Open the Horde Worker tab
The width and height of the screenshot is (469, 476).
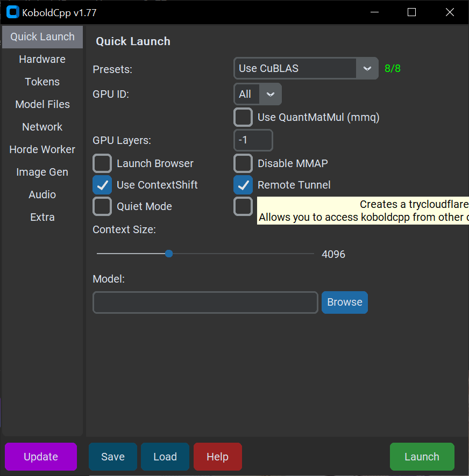[42, 149]
